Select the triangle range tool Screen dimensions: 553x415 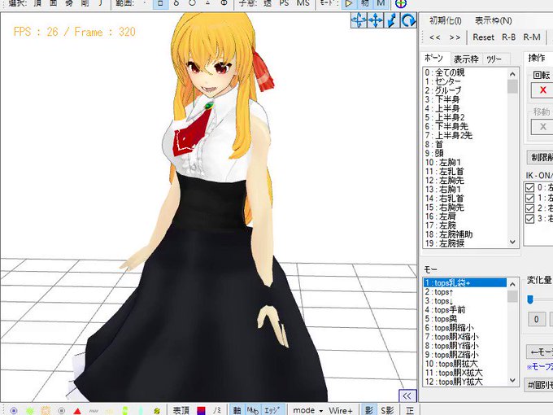point(208,3)
